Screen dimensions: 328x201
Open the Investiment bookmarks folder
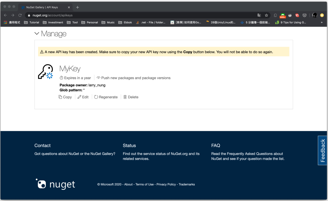click(53, 22)
